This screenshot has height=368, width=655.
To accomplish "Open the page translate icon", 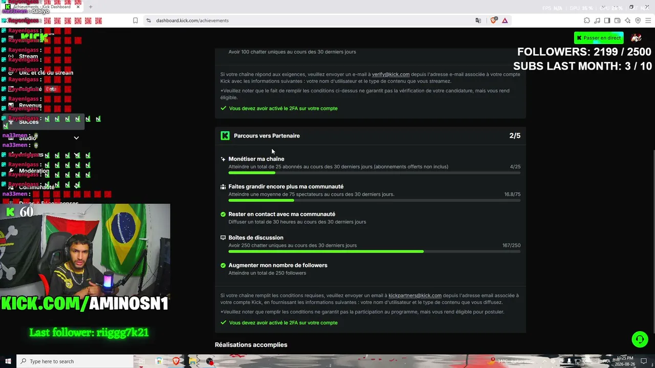I will click(478, 20).
